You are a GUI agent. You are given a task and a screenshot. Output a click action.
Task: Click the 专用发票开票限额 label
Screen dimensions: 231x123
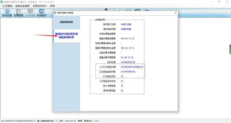click(x=107, y=53)
